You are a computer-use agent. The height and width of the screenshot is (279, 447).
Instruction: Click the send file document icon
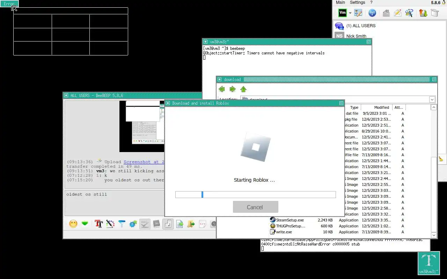(179, 224)
